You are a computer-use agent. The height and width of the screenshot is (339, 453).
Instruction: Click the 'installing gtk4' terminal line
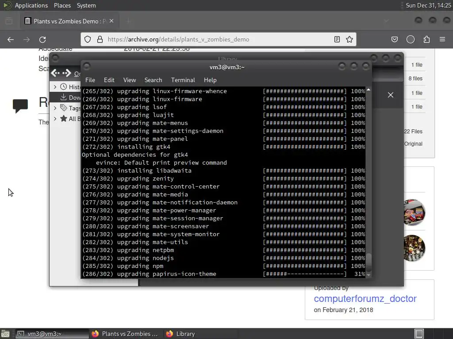point(223,147)
